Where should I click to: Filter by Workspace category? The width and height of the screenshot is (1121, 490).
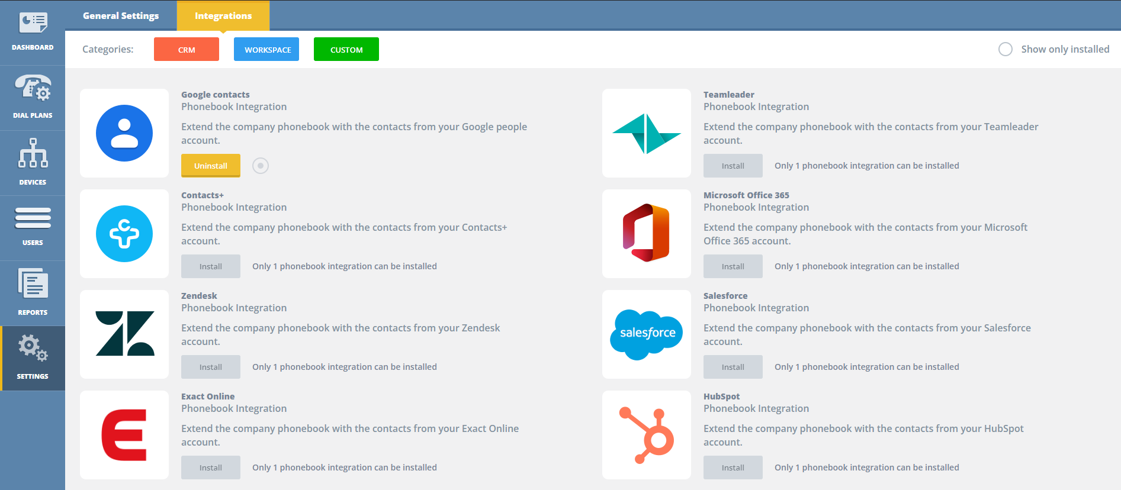tap(266, 50)
